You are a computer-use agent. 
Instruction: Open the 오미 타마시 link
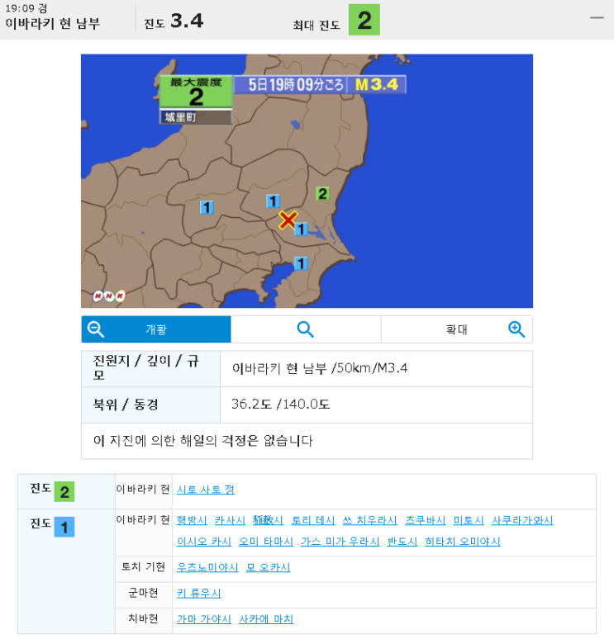pyautogui.click(x=266, y=542)
